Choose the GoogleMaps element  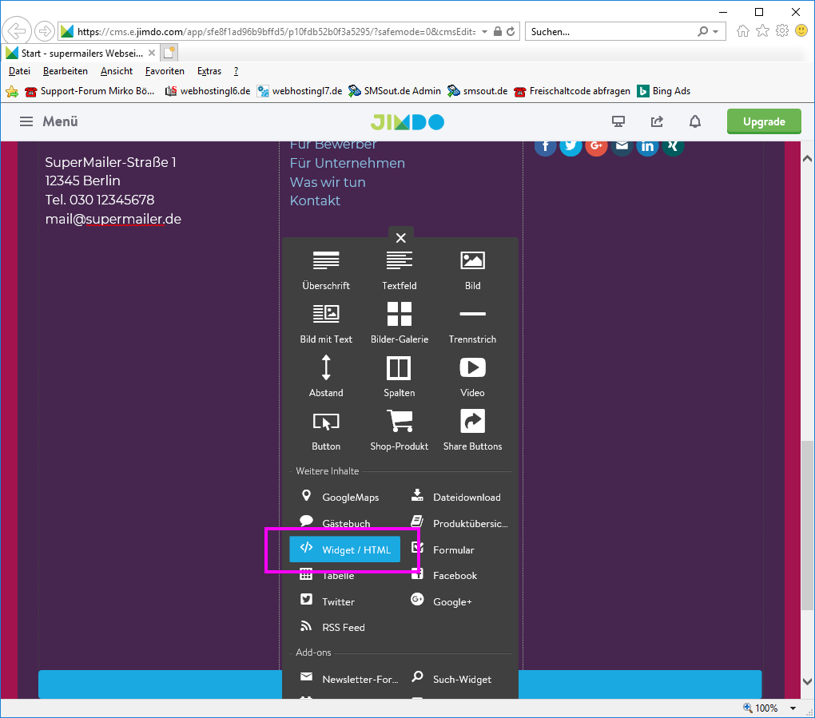(340, 497)
